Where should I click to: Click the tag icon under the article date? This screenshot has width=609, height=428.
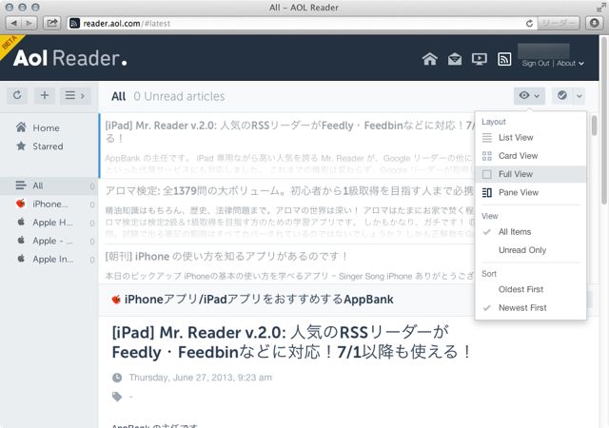pos(117,397)
